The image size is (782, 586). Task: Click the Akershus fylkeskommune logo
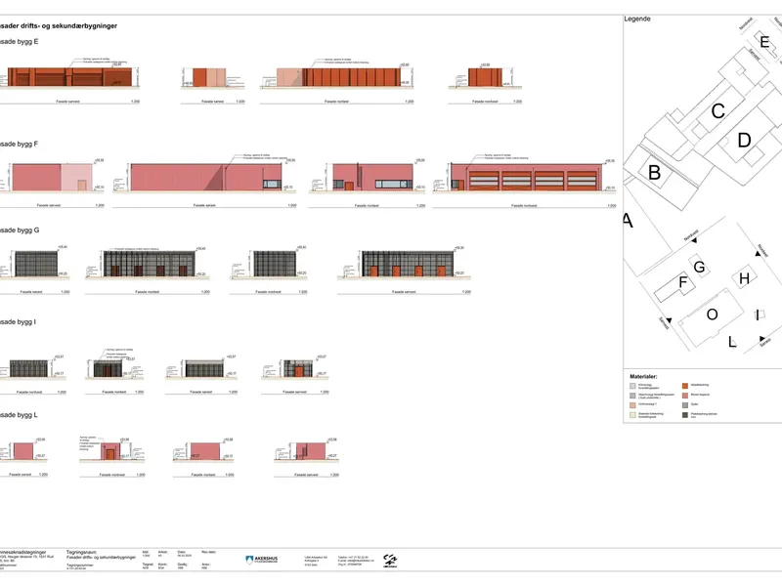point(261,560)
